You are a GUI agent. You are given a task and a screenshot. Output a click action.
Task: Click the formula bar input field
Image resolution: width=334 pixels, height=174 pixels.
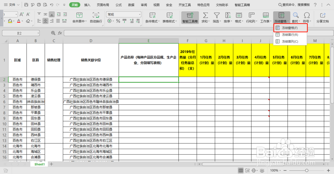198,33
